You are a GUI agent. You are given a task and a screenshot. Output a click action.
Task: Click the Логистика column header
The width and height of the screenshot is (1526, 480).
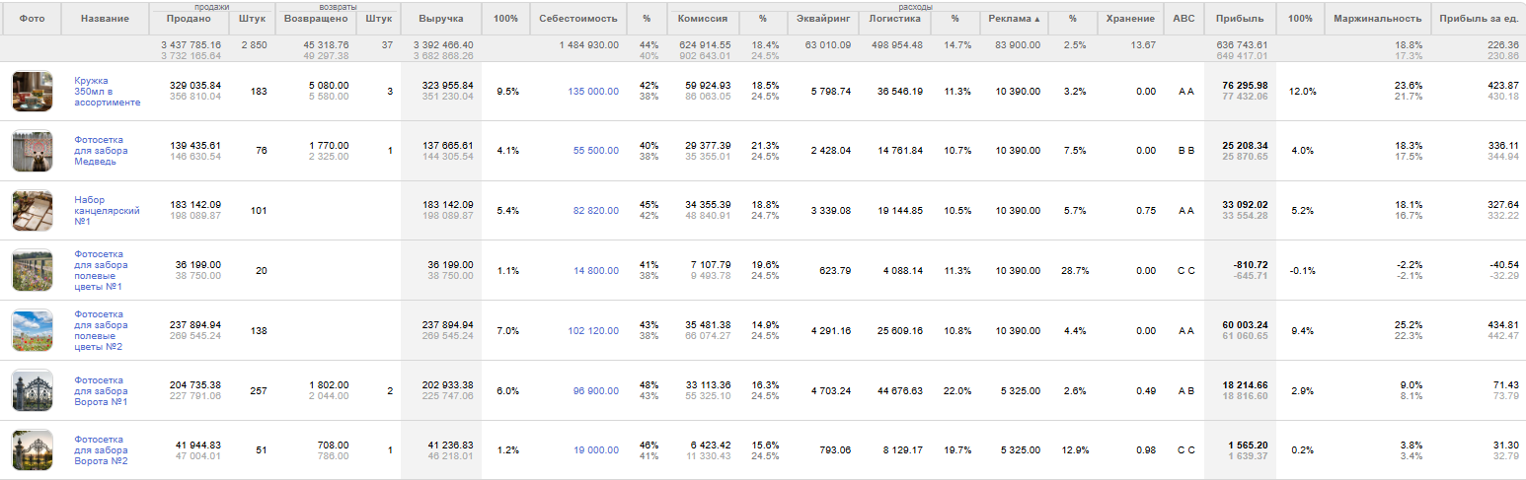coord(894,19)
